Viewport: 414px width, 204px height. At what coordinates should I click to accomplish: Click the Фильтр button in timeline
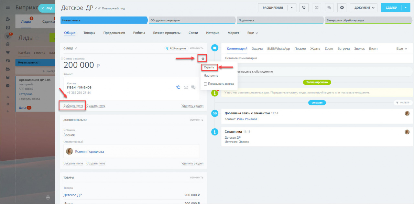click(x=403, y=102)
